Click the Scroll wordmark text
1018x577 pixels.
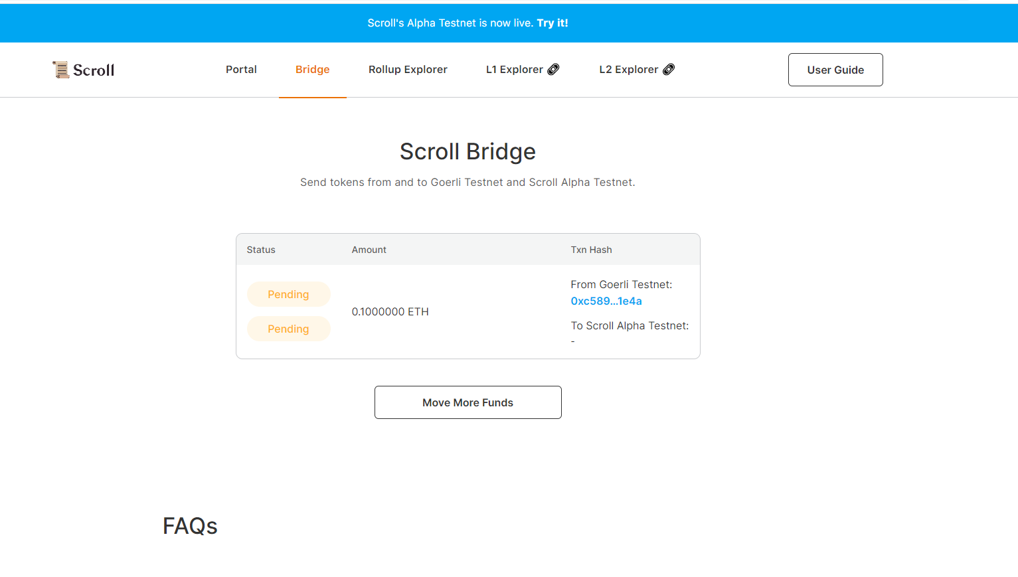(94, 70)
